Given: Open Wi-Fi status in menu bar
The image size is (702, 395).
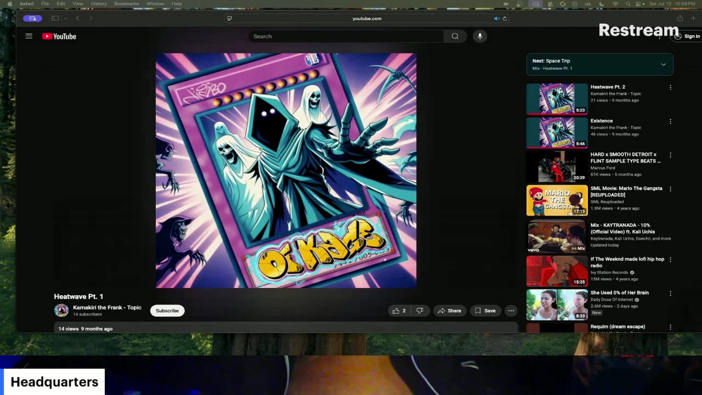Looking at the screenshot, I should click(x=615, y=4).
